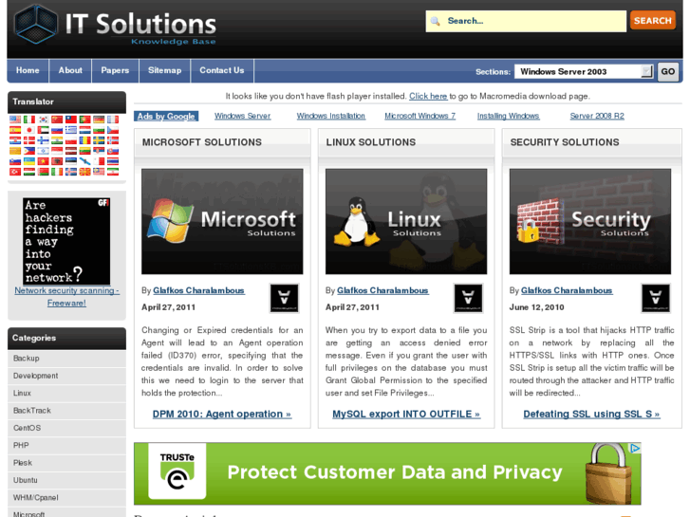Choose the France flag in Translator
The height and width of the screenshot is (517, 690).
click(113, 120)
